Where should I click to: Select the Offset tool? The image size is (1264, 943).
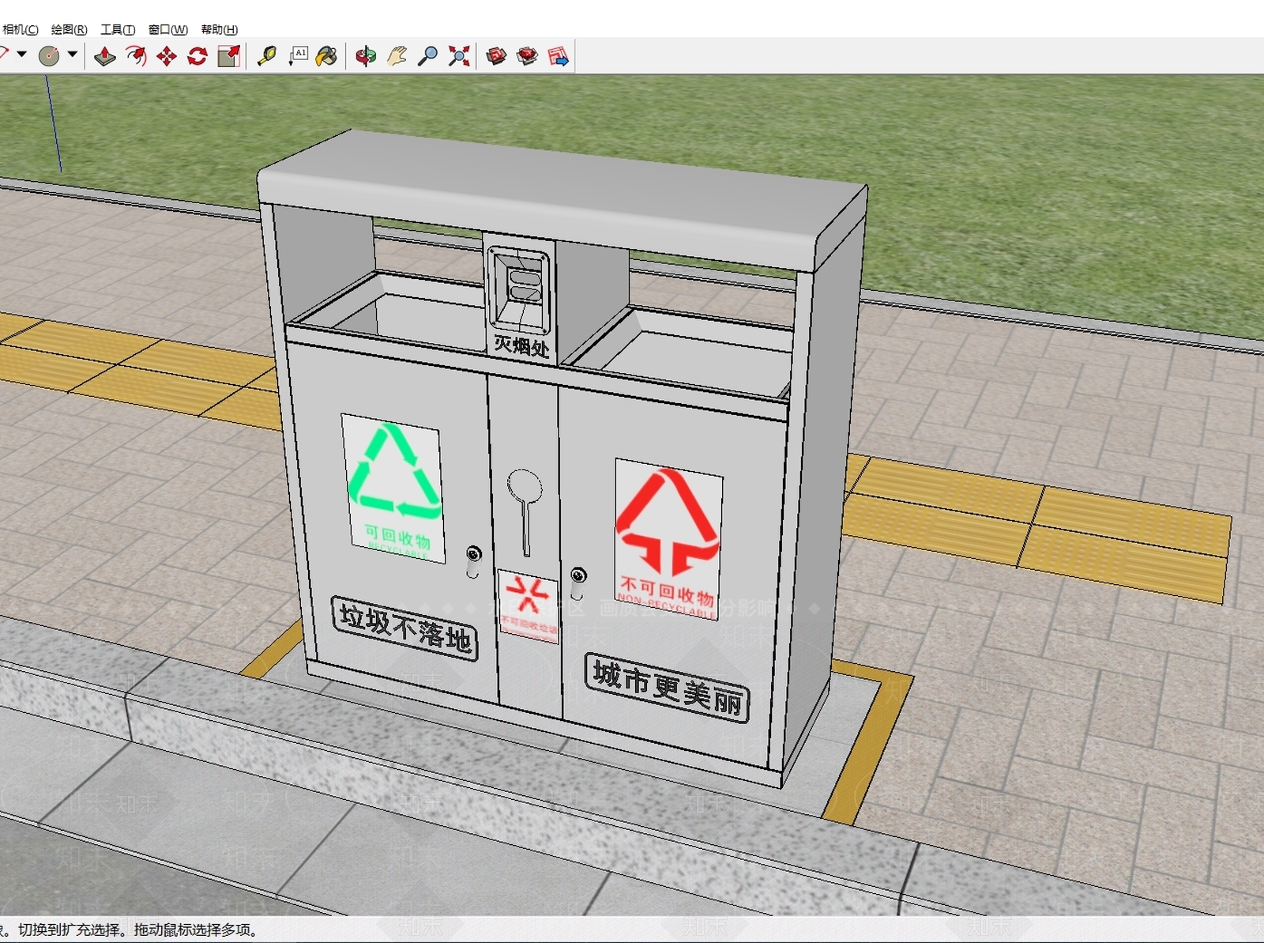pyautogui.click(x=136, y=56)
